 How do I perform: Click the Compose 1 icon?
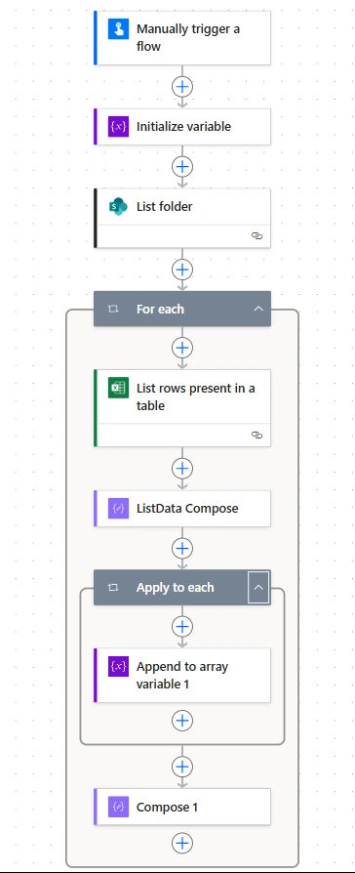pos(118,807)
